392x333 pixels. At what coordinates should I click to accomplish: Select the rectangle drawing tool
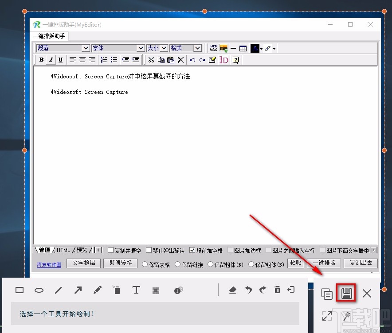pos(20,290)
